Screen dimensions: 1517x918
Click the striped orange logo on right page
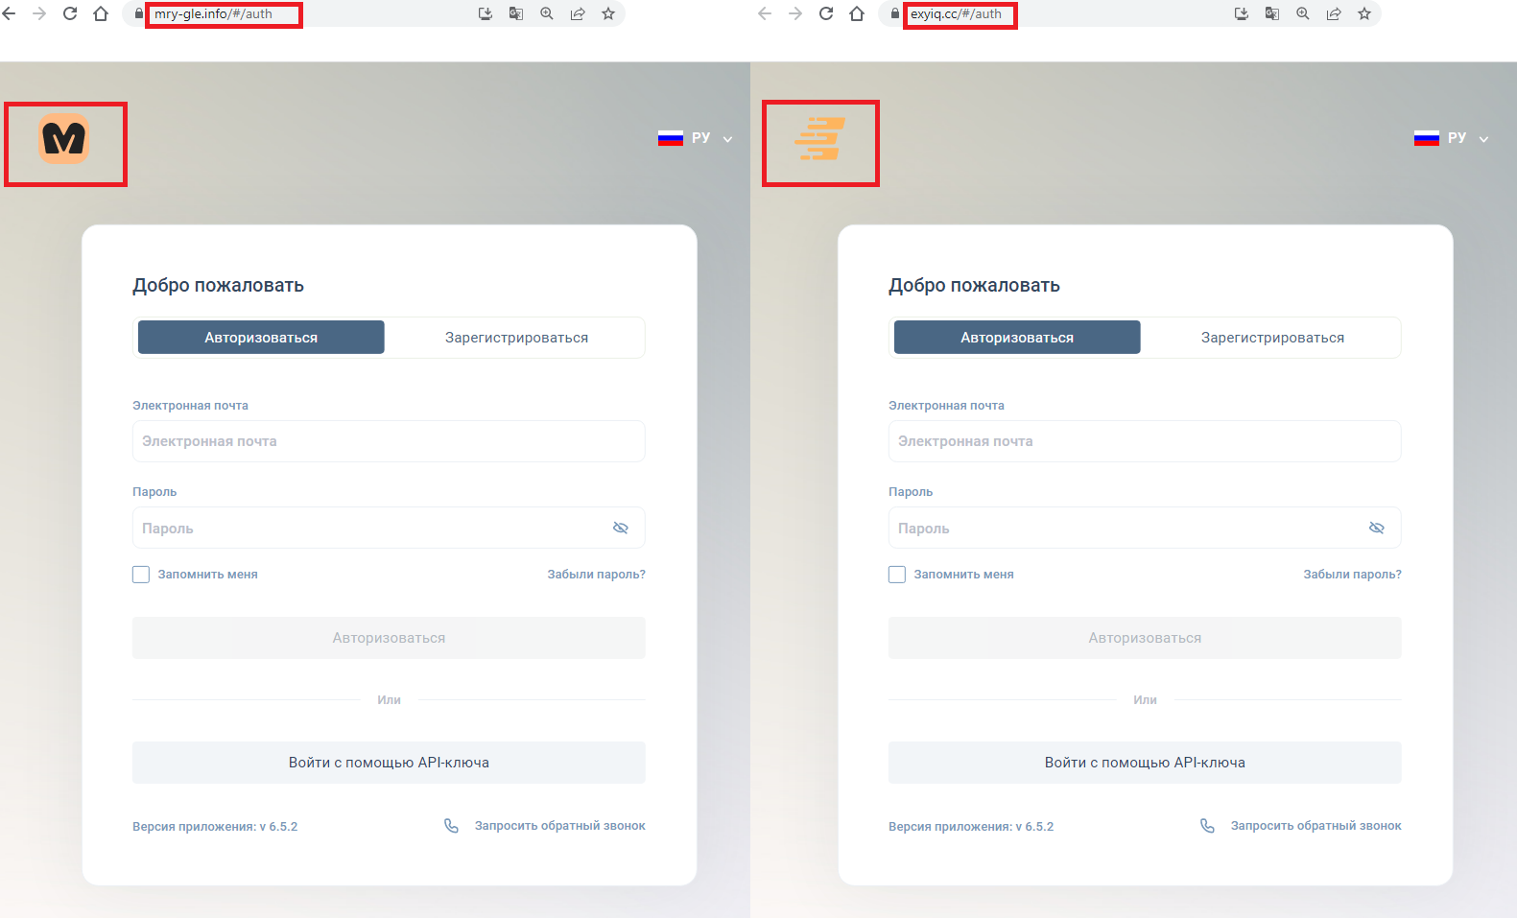tap(820, 139)
